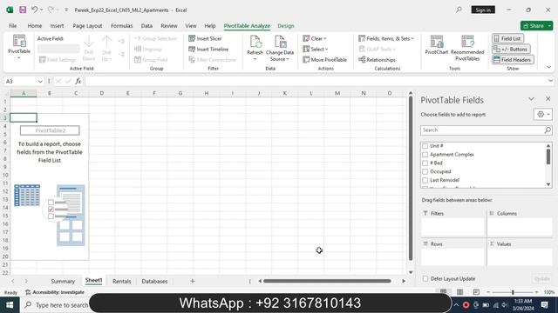The width and height of the screenshot is (558, 313).
Task: Click the Sign in button
Action: click(x=483, y=10)
